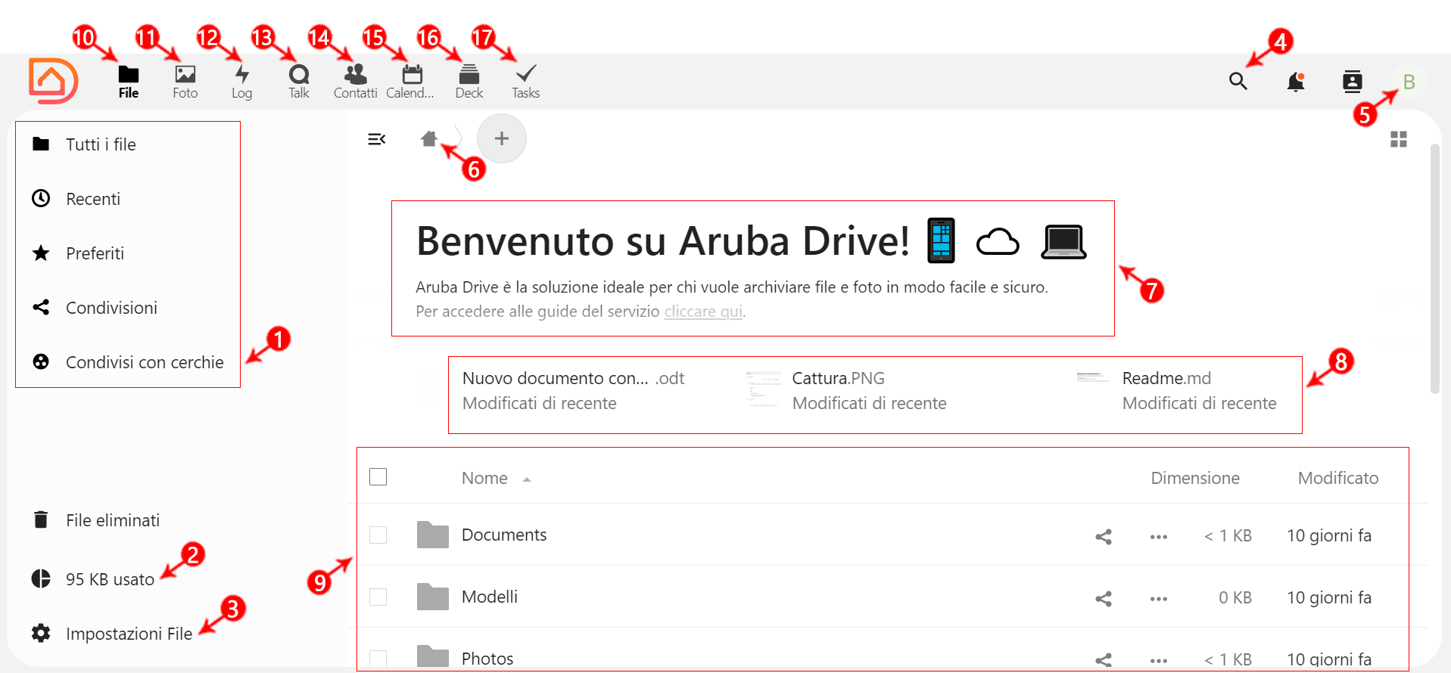Open recent file Cattura.PNG
This screenshot has width=1451, height=673.
869,390
